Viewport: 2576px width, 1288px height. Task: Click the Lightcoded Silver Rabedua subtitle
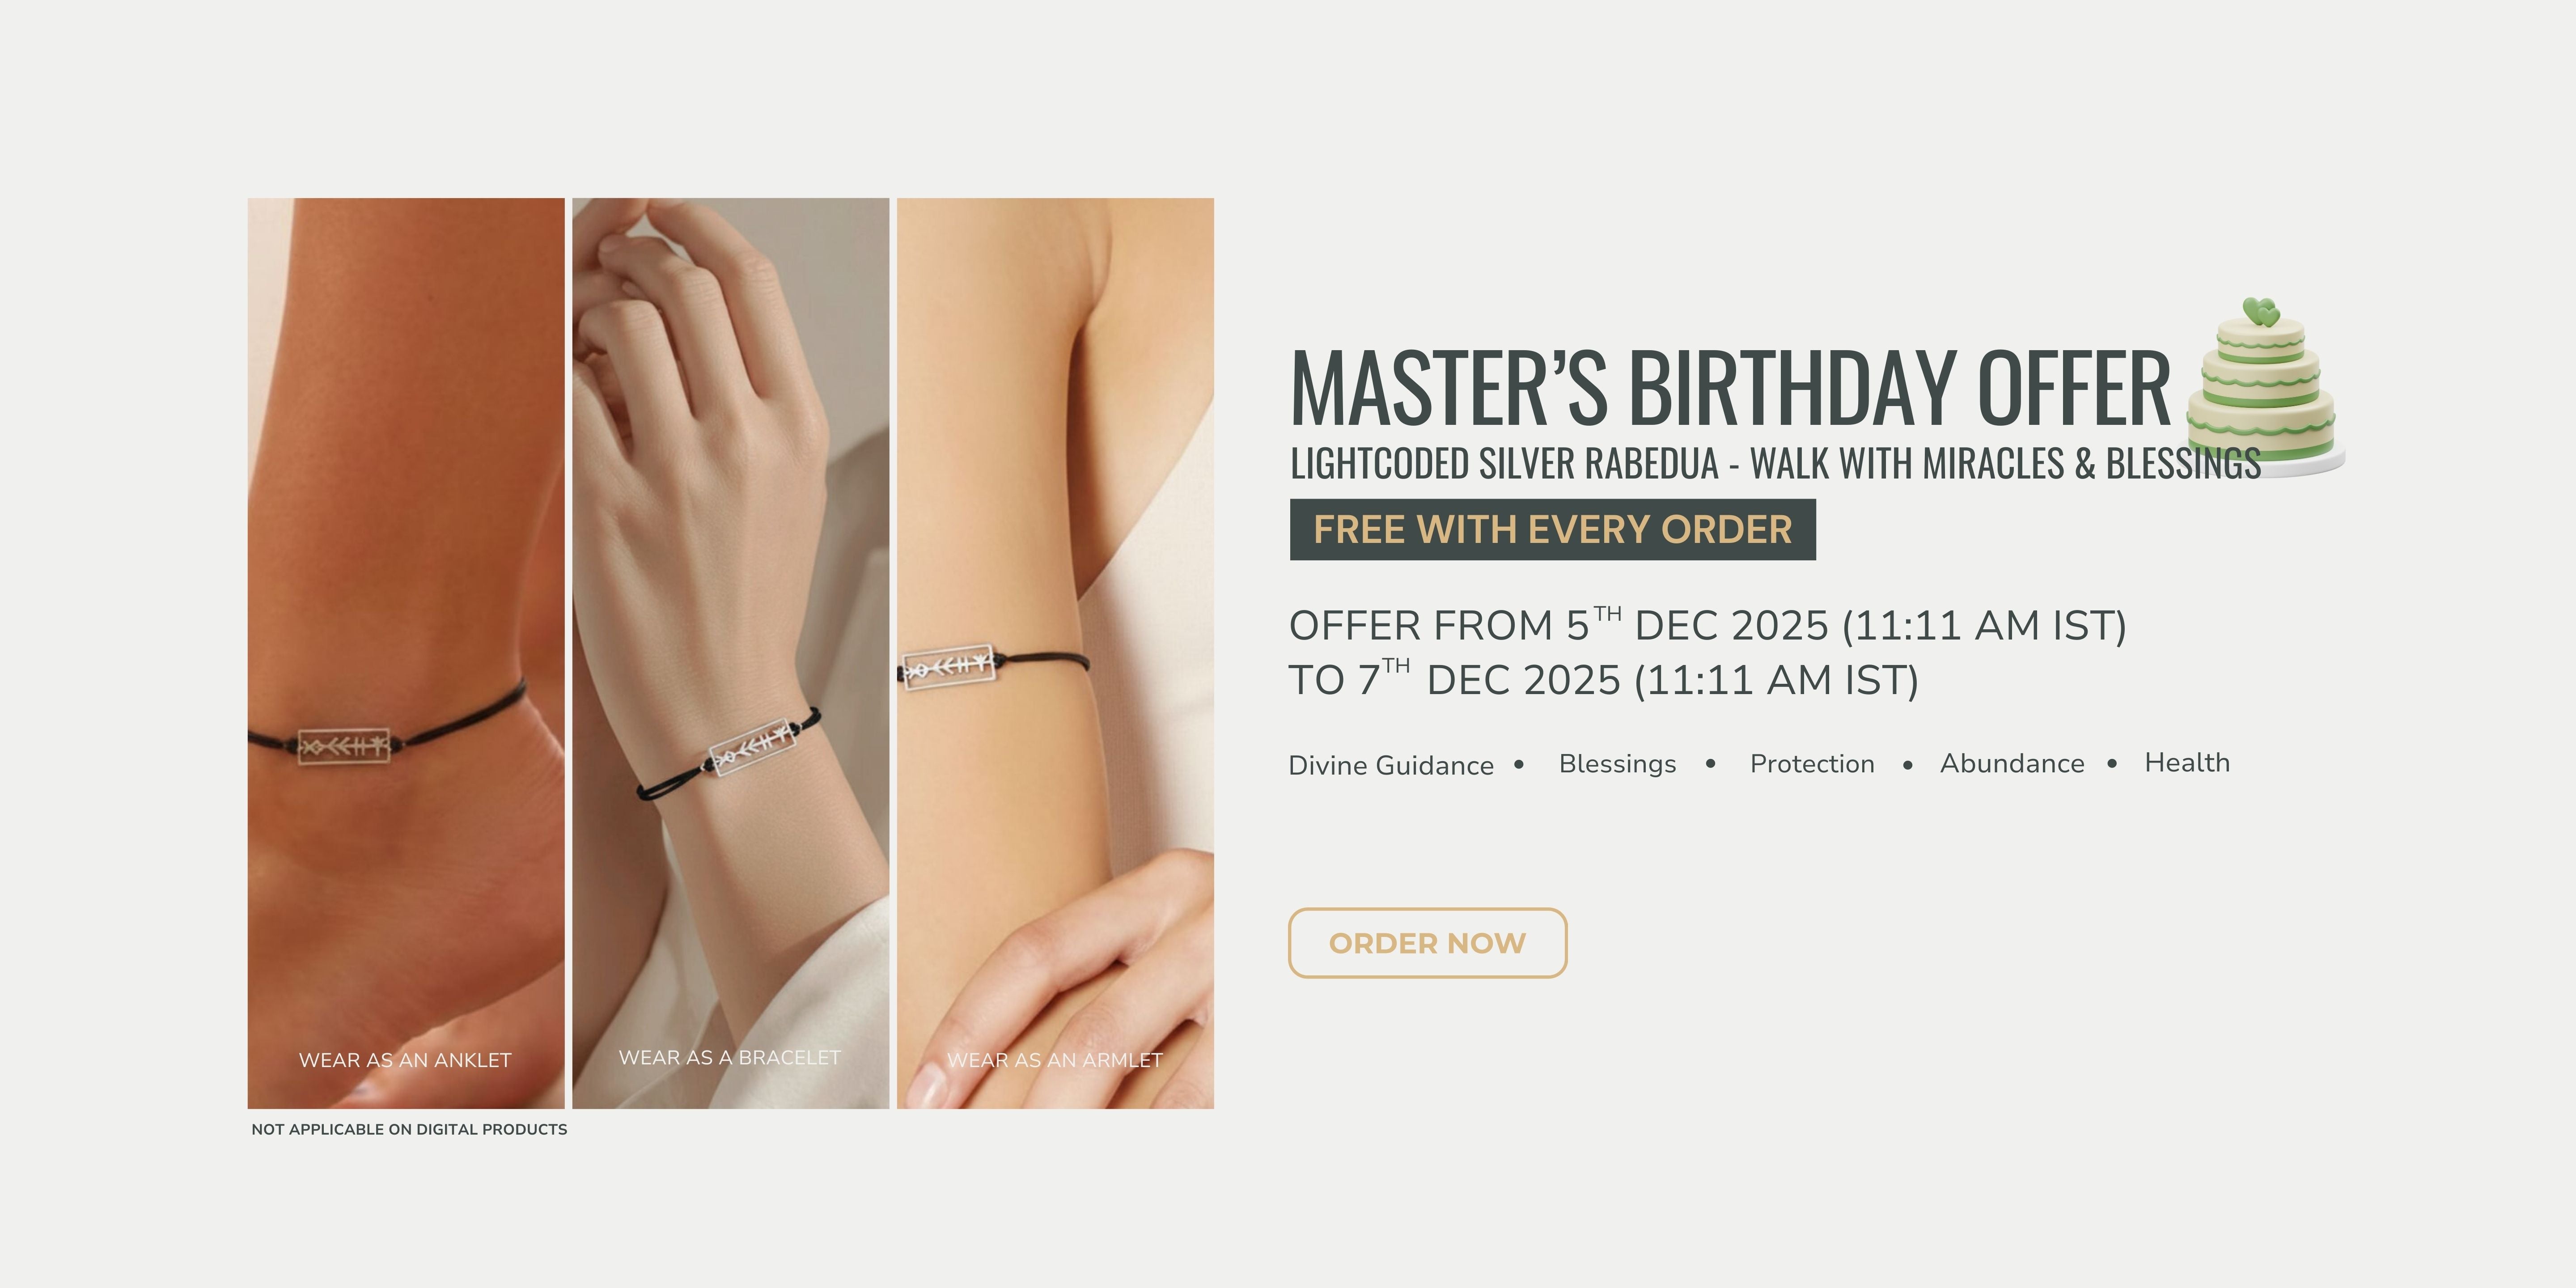pyautogui.click(x=1775, y=463)
